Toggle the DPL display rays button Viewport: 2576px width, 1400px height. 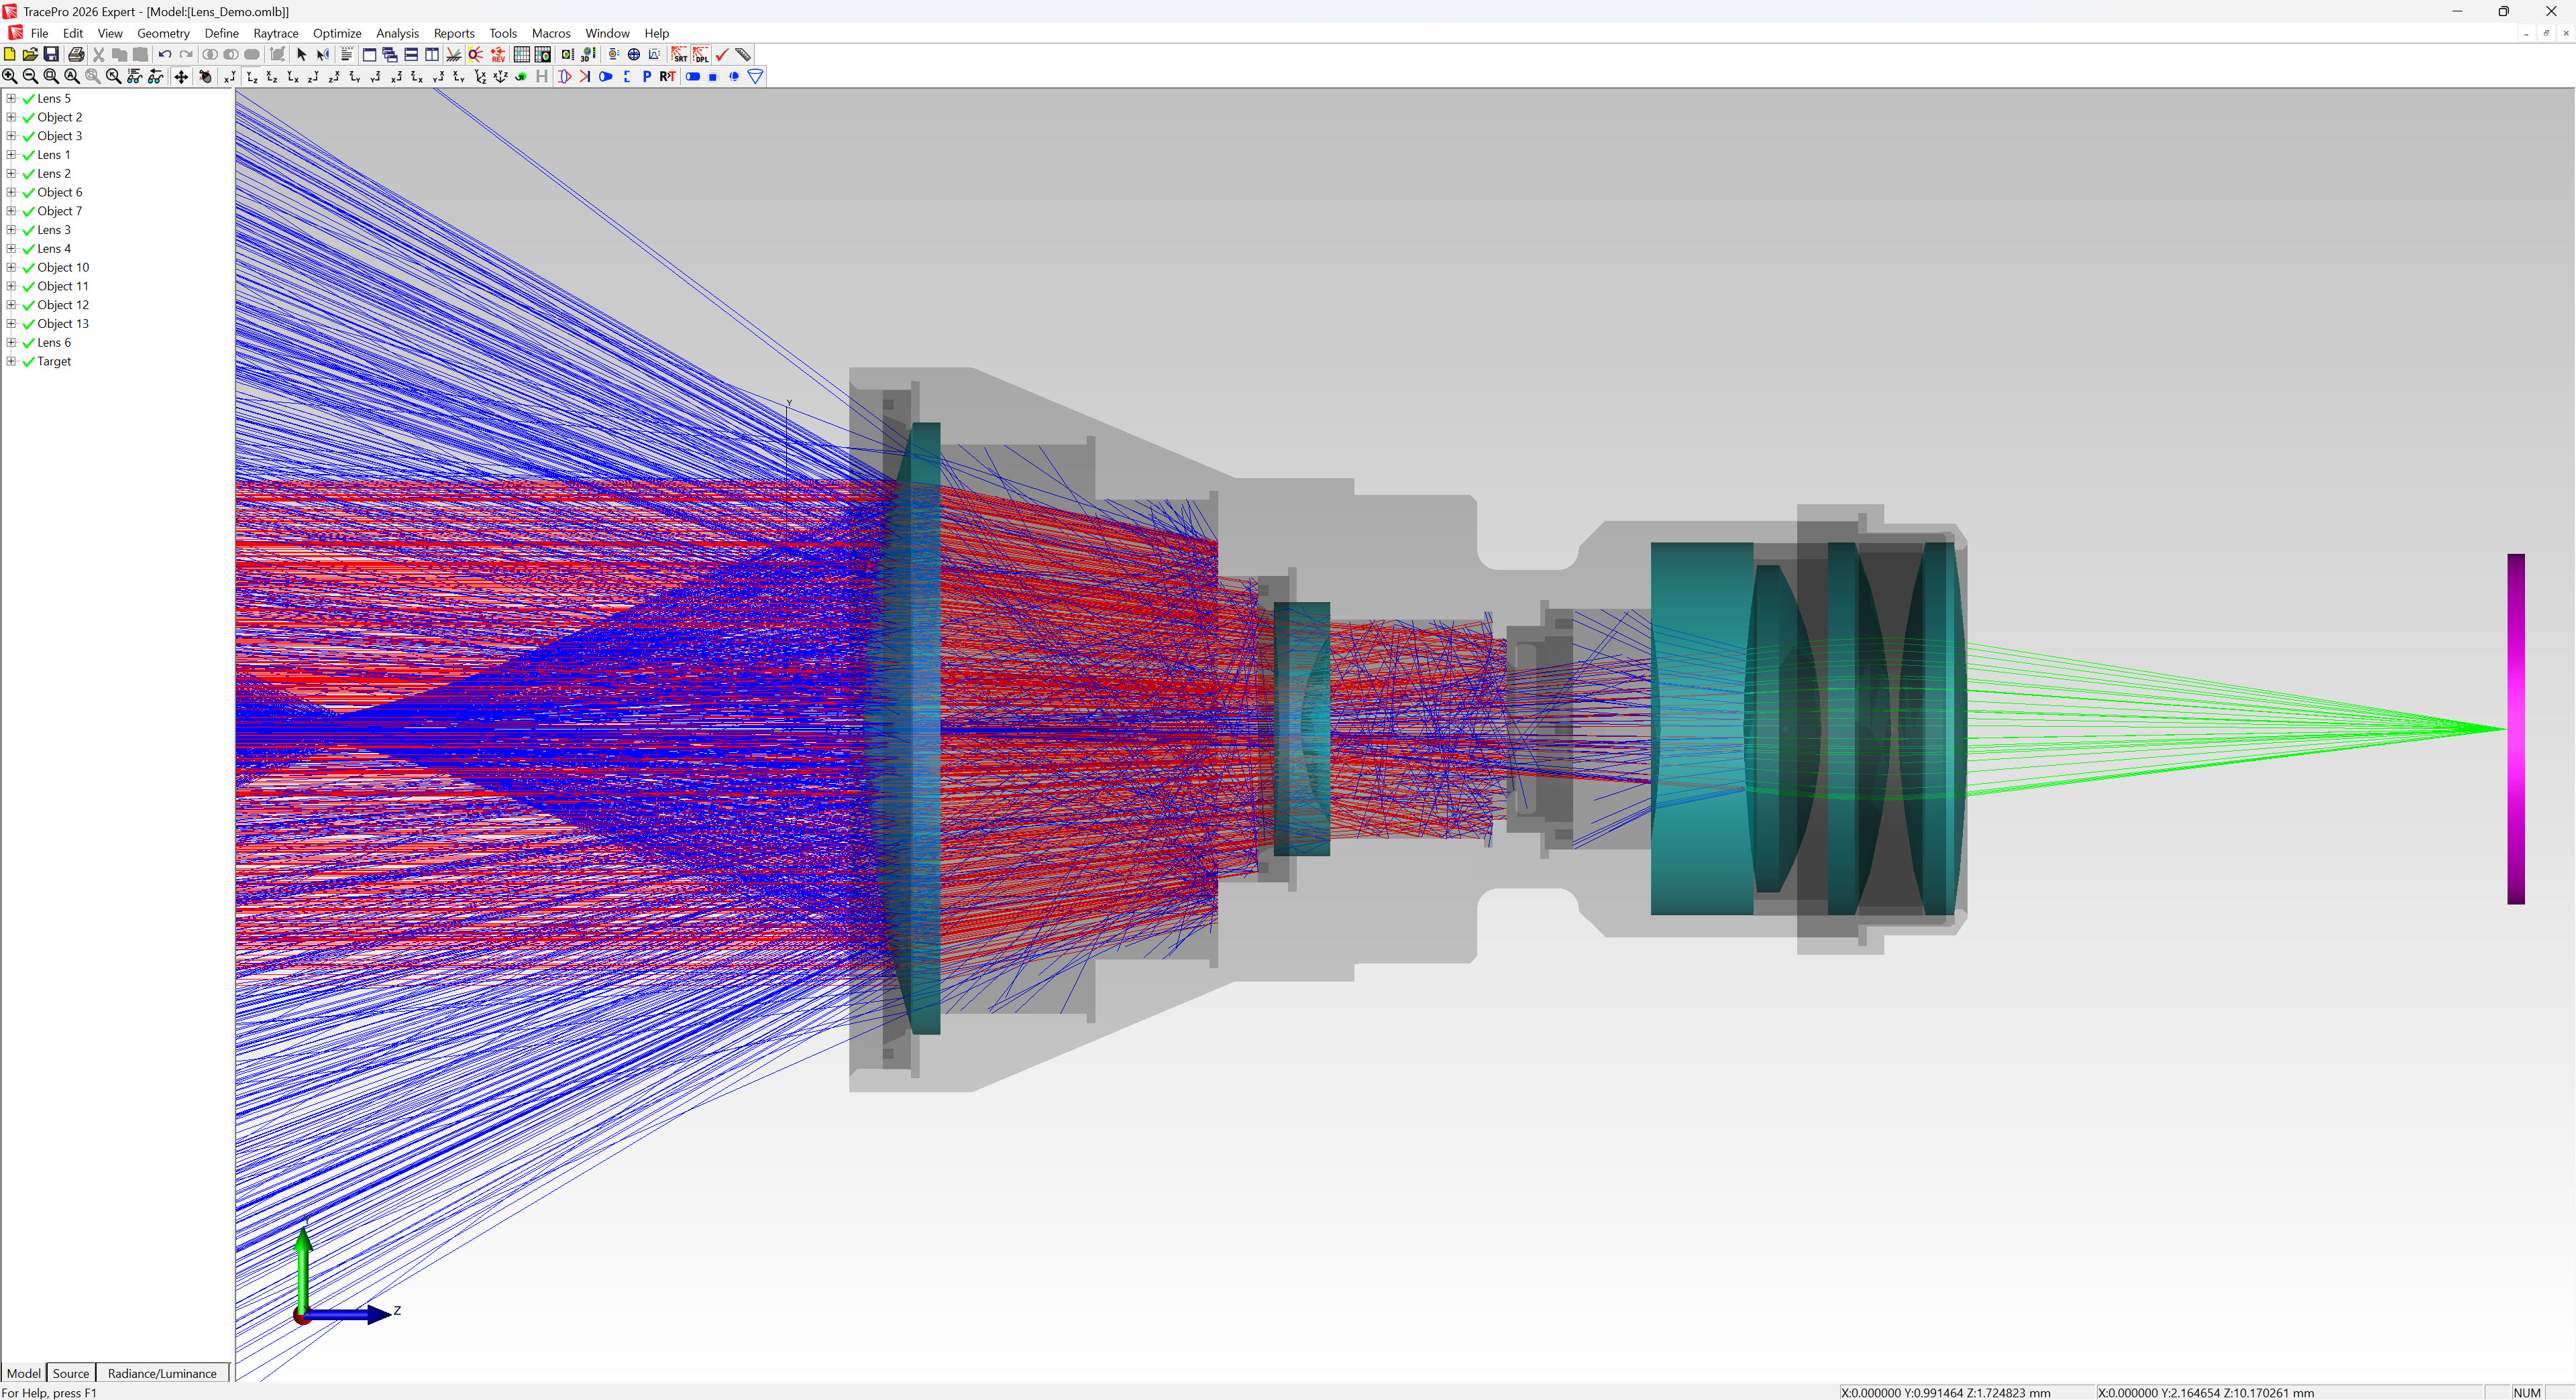[701, 55]
